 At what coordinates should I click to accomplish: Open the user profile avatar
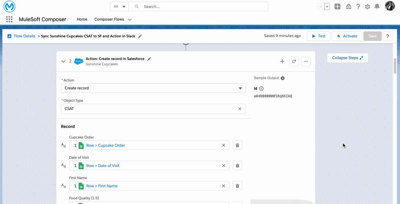click(390, 6)
